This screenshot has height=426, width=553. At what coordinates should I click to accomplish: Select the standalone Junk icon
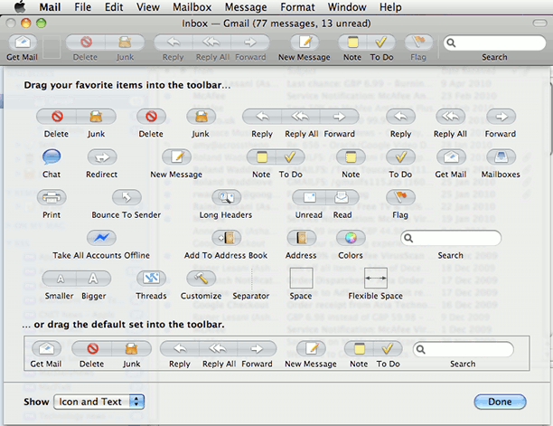[201, 117]
